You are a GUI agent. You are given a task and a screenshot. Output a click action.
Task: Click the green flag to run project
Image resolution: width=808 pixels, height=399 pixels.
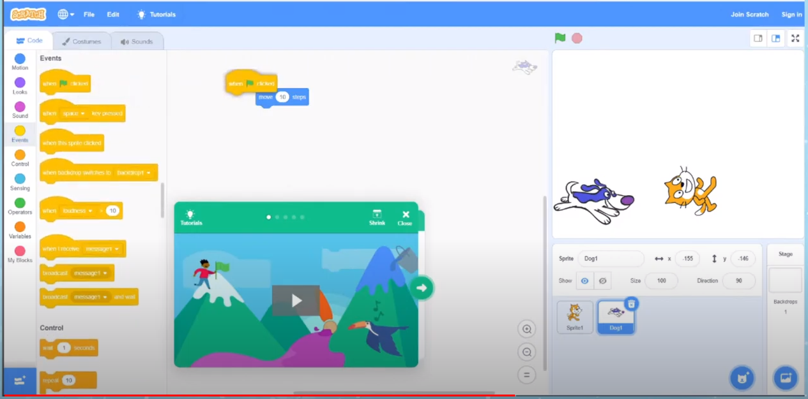560,38
